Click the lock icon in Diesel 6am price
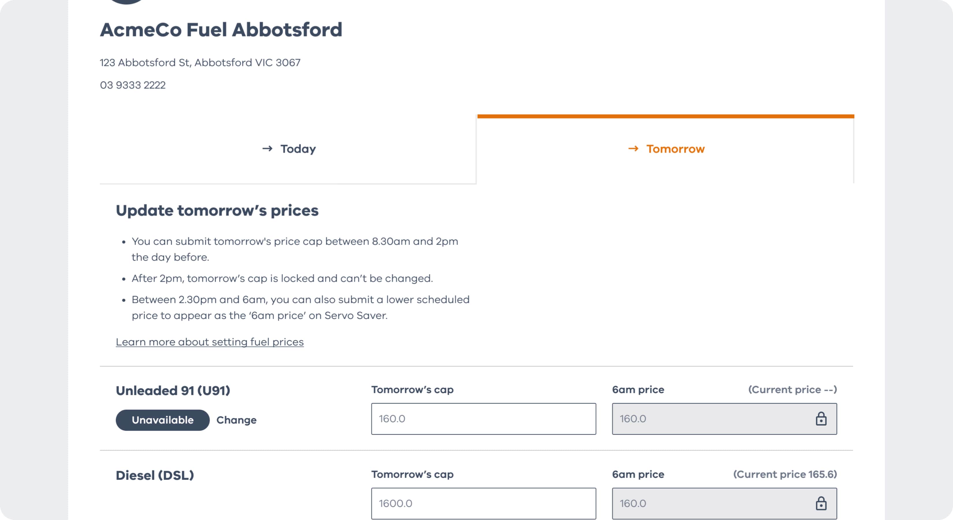 (821, 503)
